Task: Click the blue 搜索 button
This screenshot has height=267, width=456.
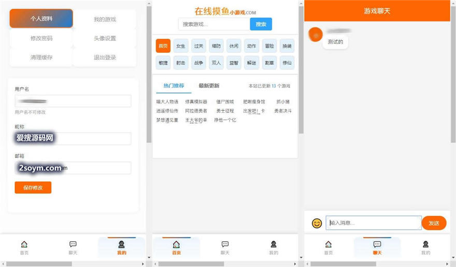Action: [261, 24]
